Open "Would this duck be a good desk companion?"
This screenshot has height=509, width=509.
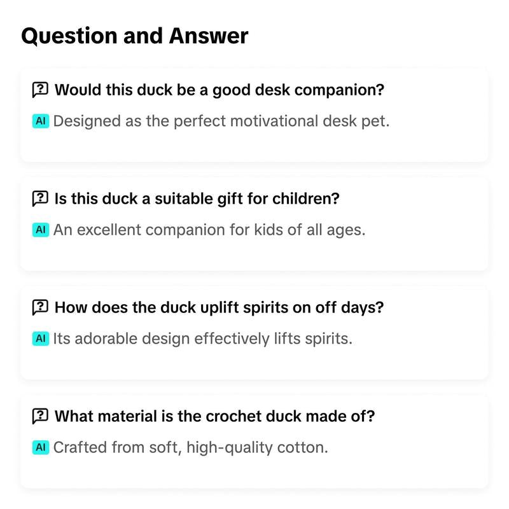tap(220, 90)
